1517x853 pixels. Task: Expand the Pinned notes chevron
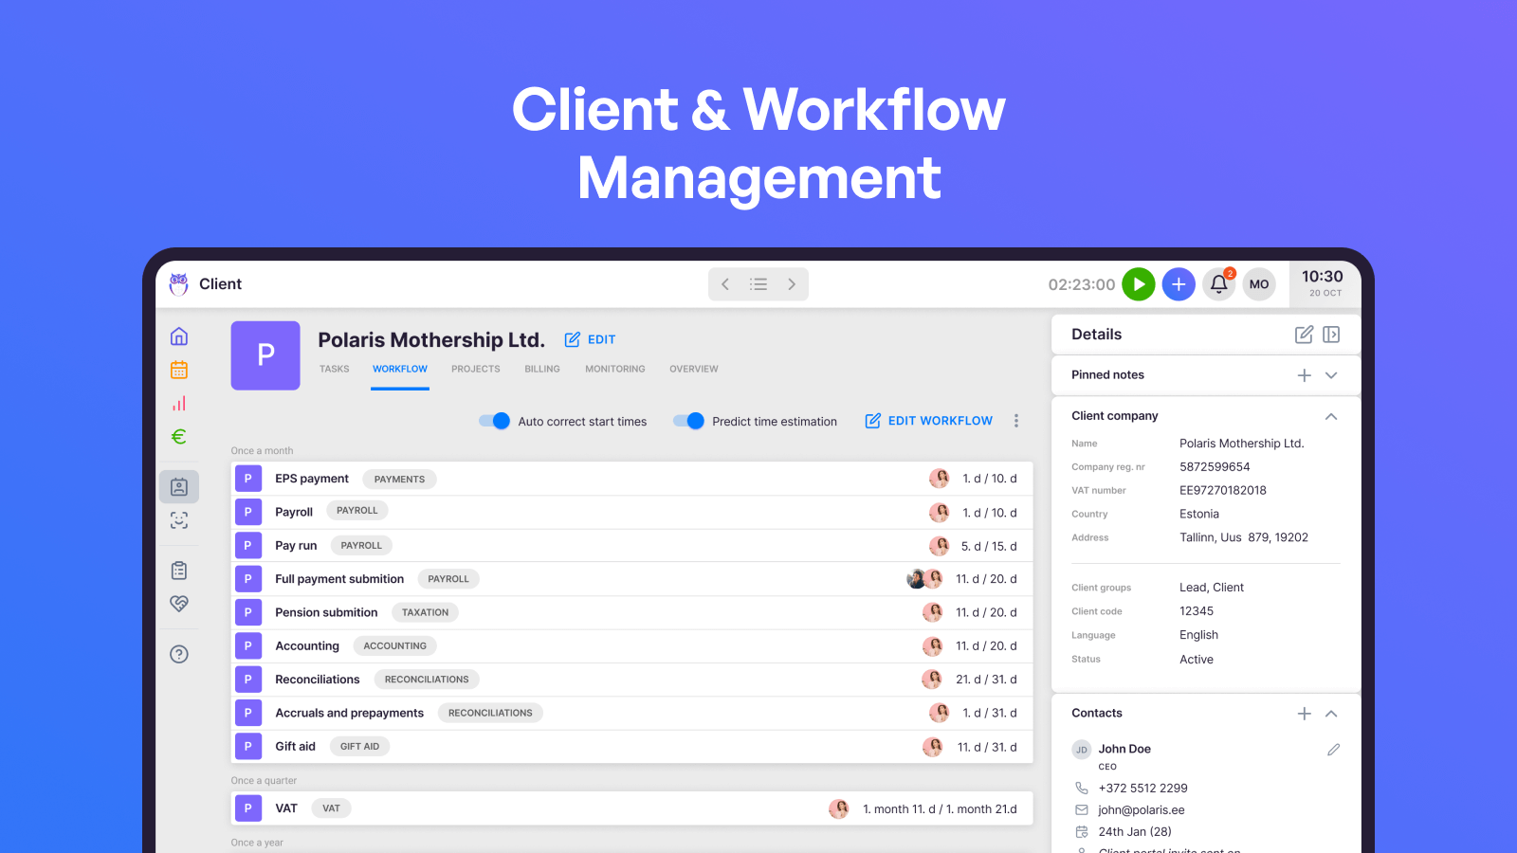click(x=1331, y=375)
